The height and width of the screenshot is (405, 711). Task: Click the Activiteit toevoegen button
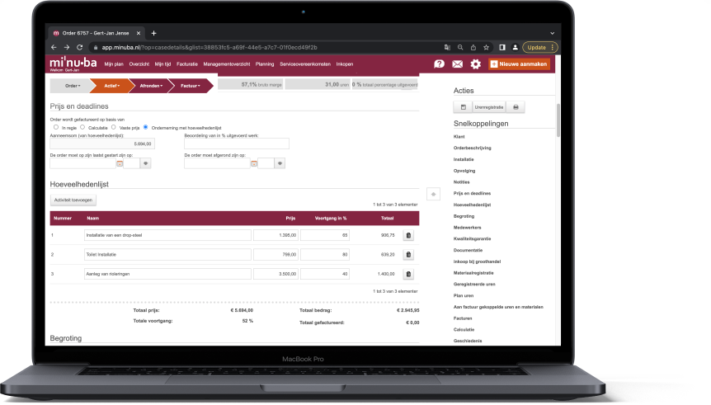[74, 200]
